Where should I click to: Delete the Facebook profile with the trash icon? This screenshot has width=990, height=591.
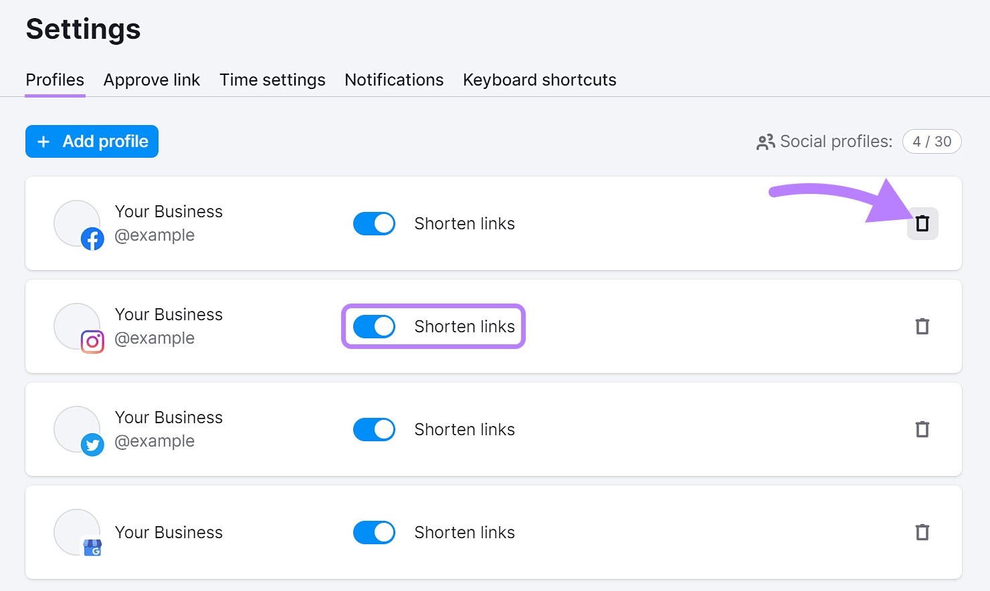tap(922, 224)
